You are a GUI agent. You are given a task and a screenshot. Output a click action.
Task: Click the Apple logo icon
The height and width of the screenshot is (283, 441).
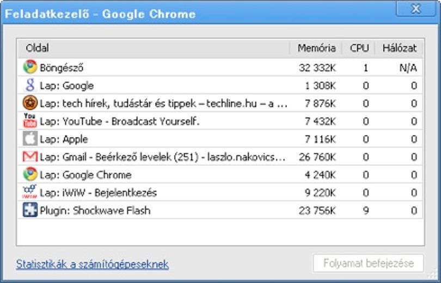(30, 139)
